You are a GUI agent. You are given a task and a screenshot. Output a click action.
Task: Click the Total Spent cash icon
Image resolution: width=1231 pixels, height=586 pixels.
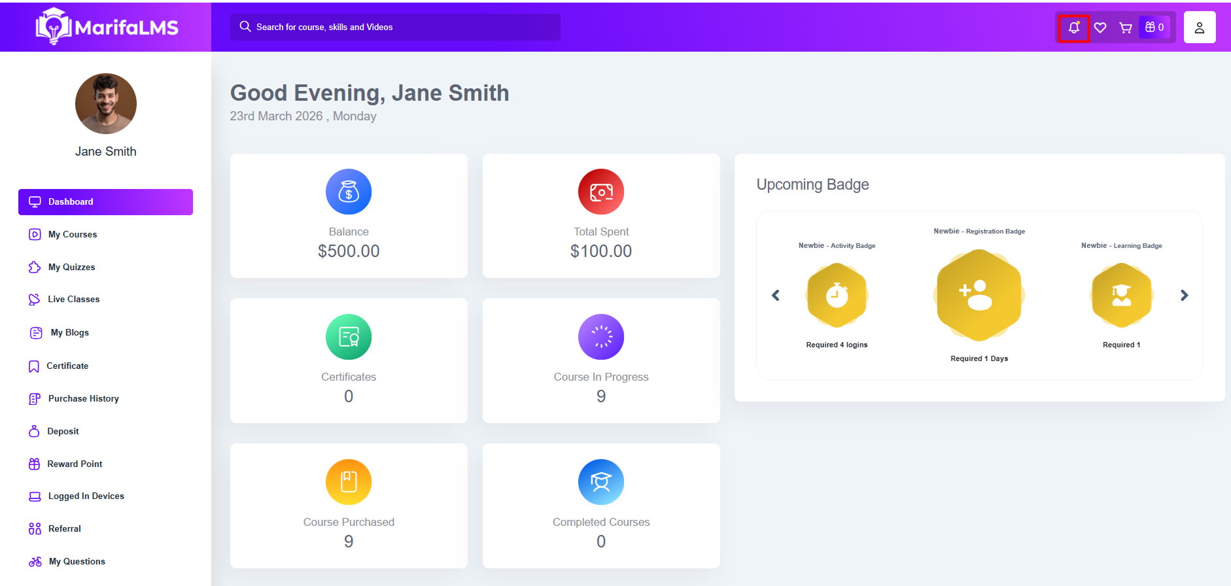pos(600,192)
